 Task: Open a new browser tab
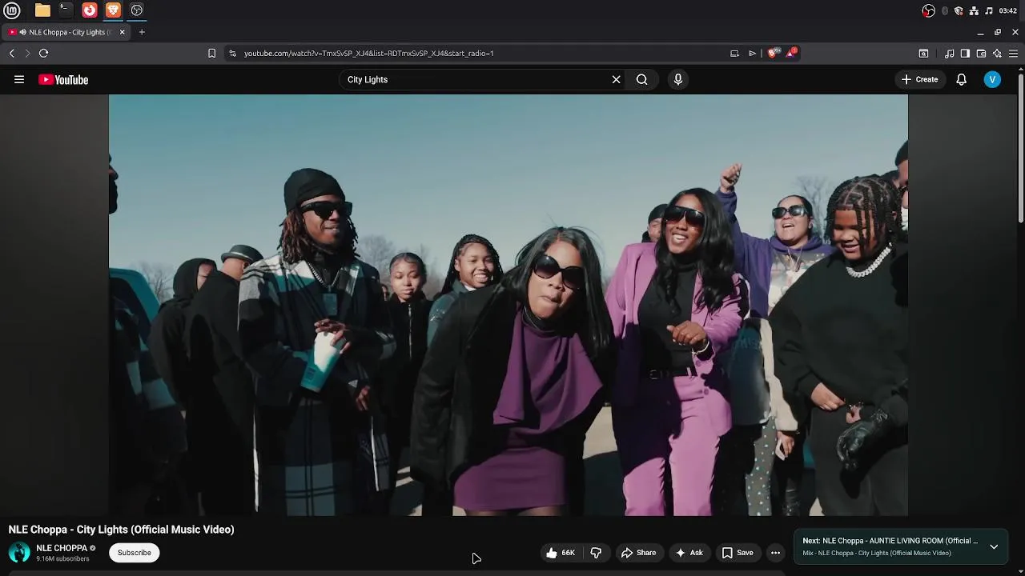coord(142,32)
